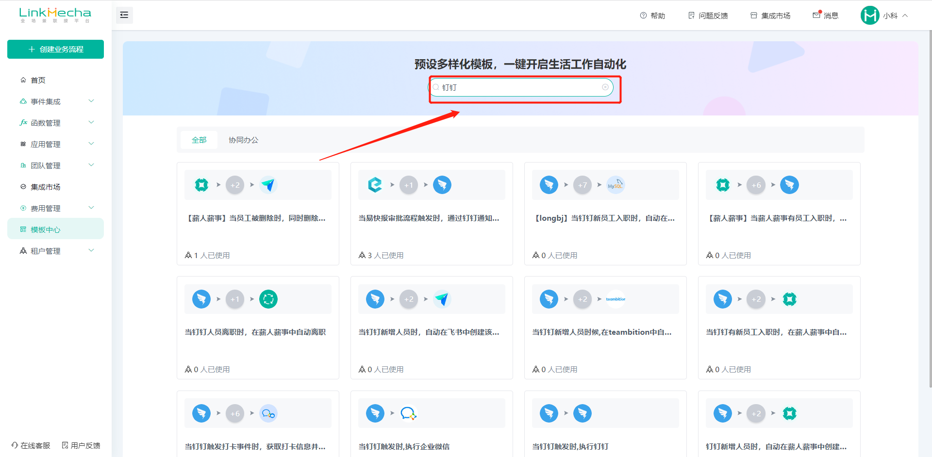The width and height of the screenshot is (932, 457).
Task: Expand 租户管理 chevron
Action: pyautogui.click(x=91, y=250)
